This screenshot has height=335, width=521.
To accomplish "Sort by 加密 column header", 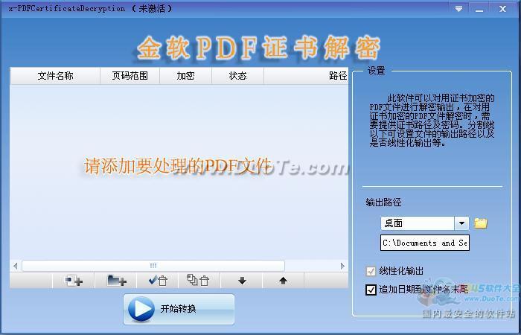I will pyautogui.click(x=185, y=76).
